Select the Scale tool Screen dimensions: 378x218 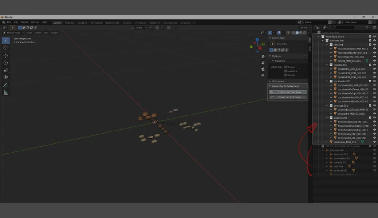point(6,70)
